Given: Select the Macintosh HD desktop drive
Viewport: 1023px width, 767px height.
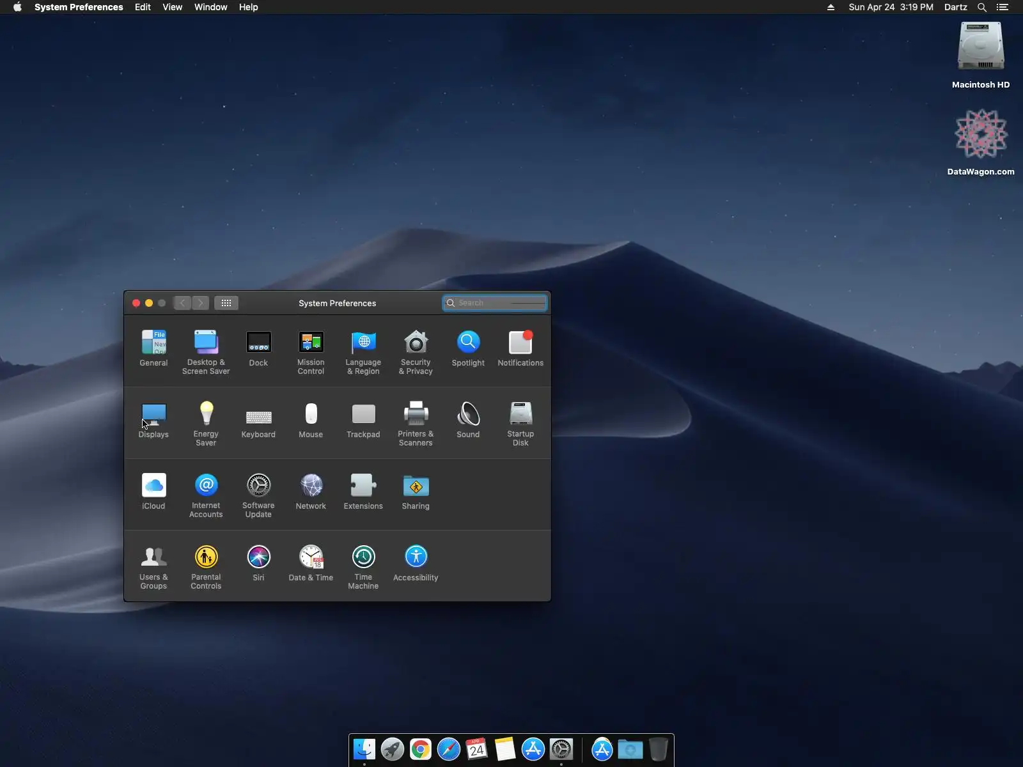Looking at the screenshot, I should 981,56.
